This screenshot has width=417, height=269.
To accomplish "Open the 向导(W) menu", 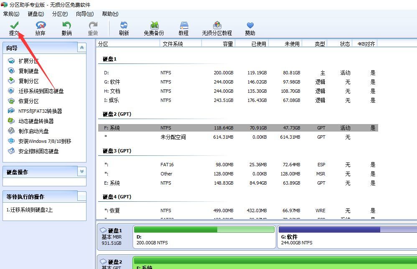I will [x=85, y=14].
